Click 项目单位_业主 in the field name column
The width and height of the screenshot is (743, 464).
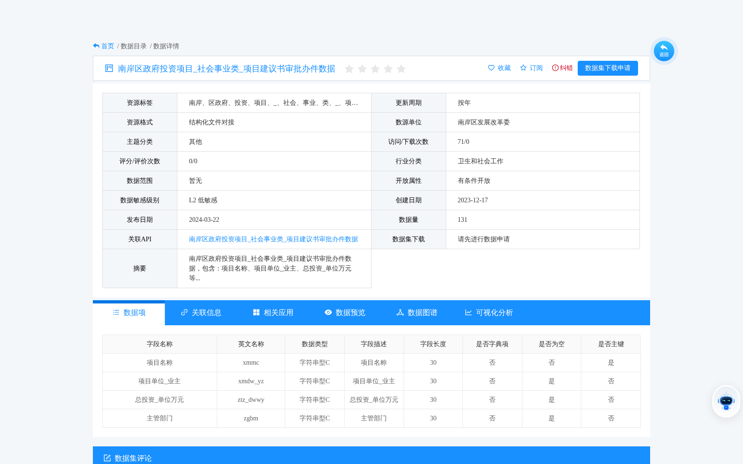pyautogui.click(x=160, y=381)
